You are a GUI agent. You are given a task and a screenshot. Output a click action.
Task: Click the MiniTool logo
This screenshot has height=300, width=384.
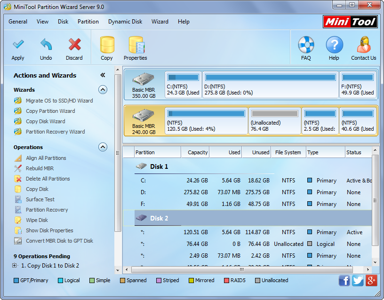point(350,22)
